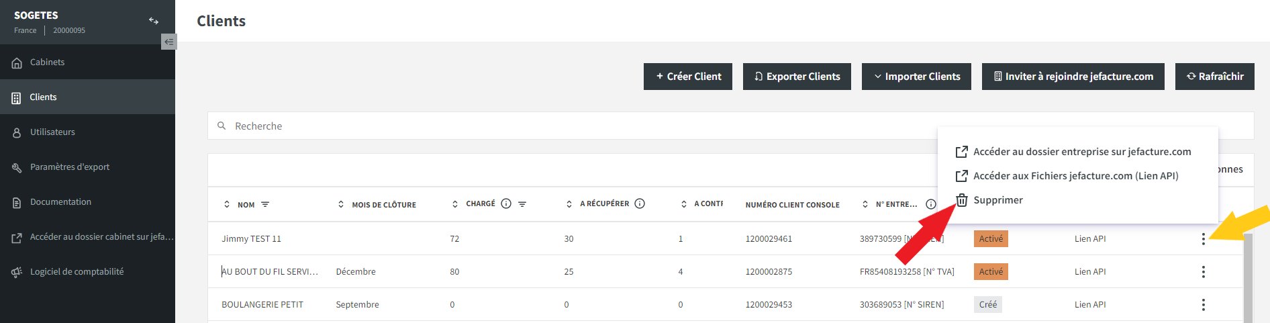Click Accéder au dossier cabinet sidebar link
Viewport: 1270px width, 323px height.
(87, 236)
